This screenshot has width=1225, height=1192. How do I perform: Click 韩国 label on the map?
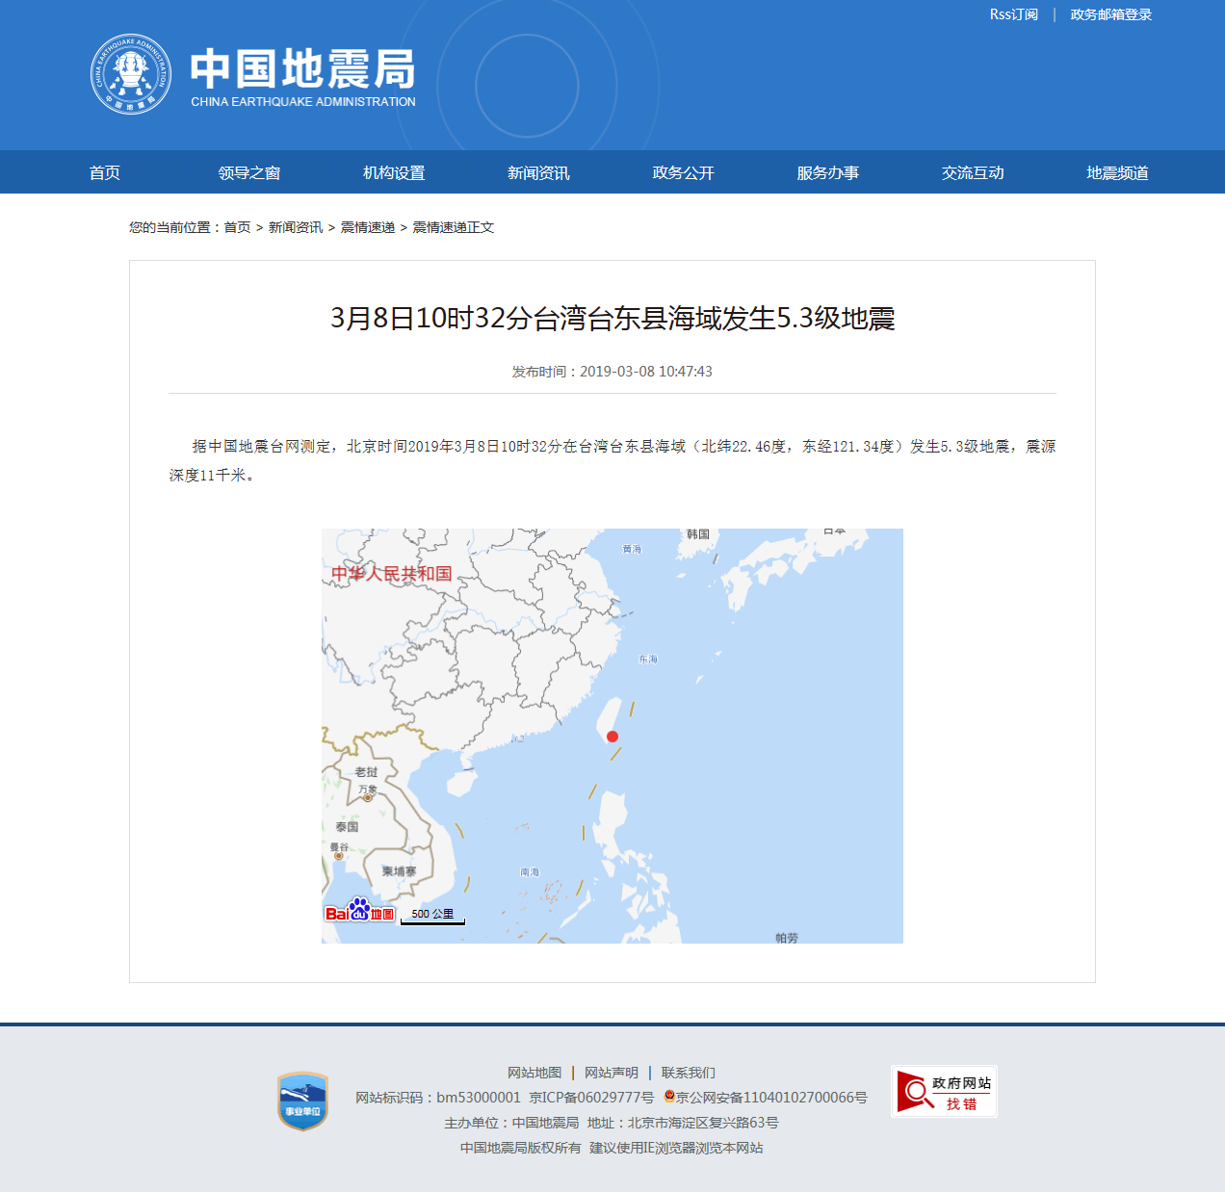(x=698, y=534)
